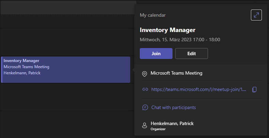Click the chat bubble icon
The image size is (269, 138).
coord(145,107)
